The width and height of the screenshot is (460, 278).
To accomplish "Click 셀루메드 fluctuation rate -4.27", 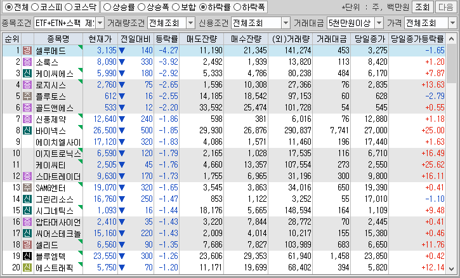I will 168,51.
